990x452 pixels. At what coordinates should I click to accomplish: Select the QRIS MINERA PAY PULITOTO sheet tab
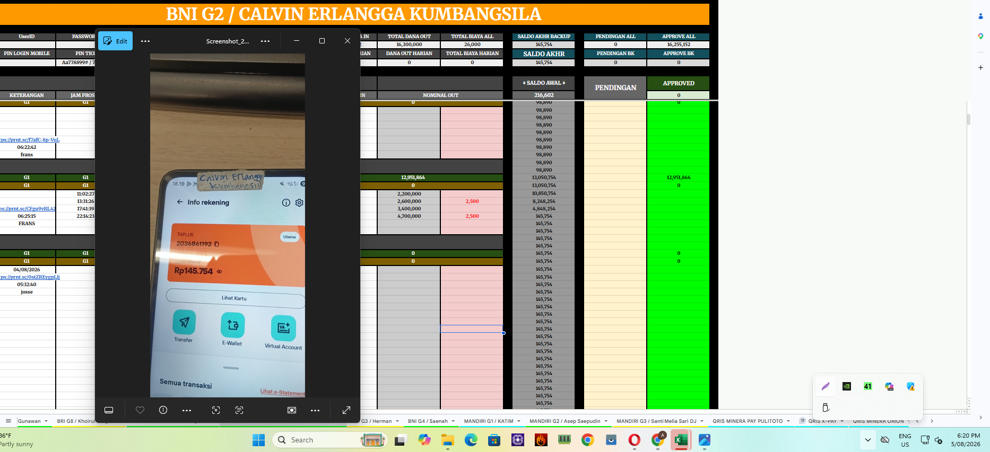[748, 421]
